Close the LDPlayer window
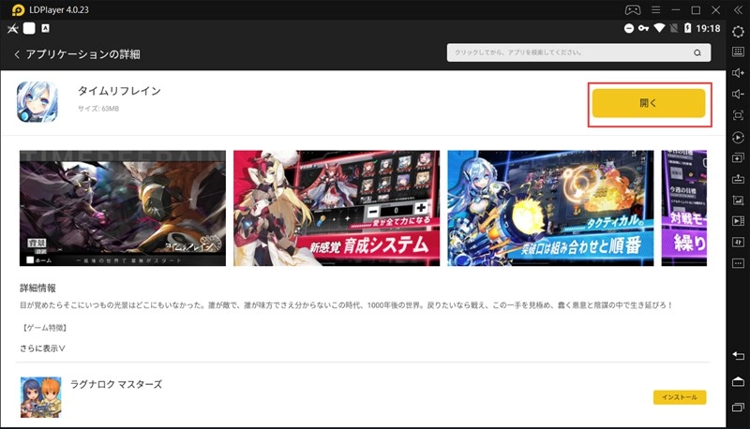Screen dimensions: 750x429 point(716,10)
